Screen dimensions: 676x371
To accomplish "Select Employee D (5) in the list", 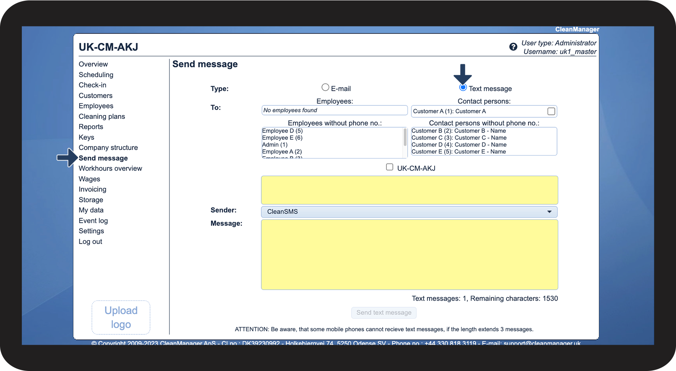I will point(282,131).
